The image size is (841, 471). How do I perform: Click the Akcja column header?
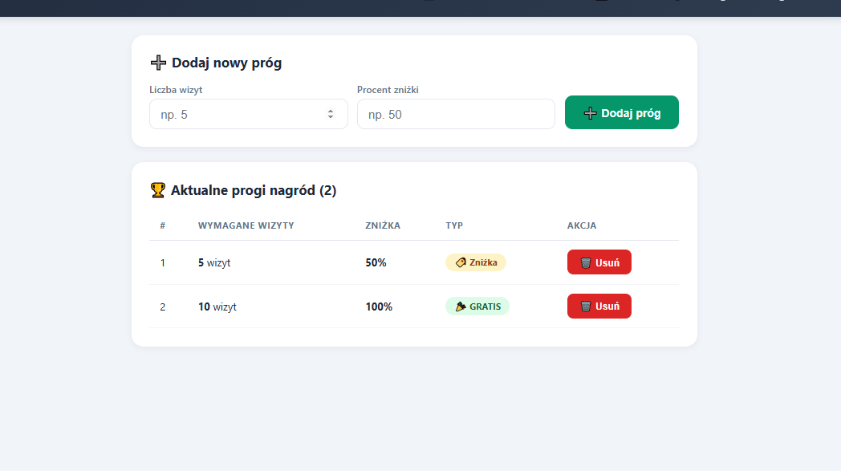click(x=581, y=225)
